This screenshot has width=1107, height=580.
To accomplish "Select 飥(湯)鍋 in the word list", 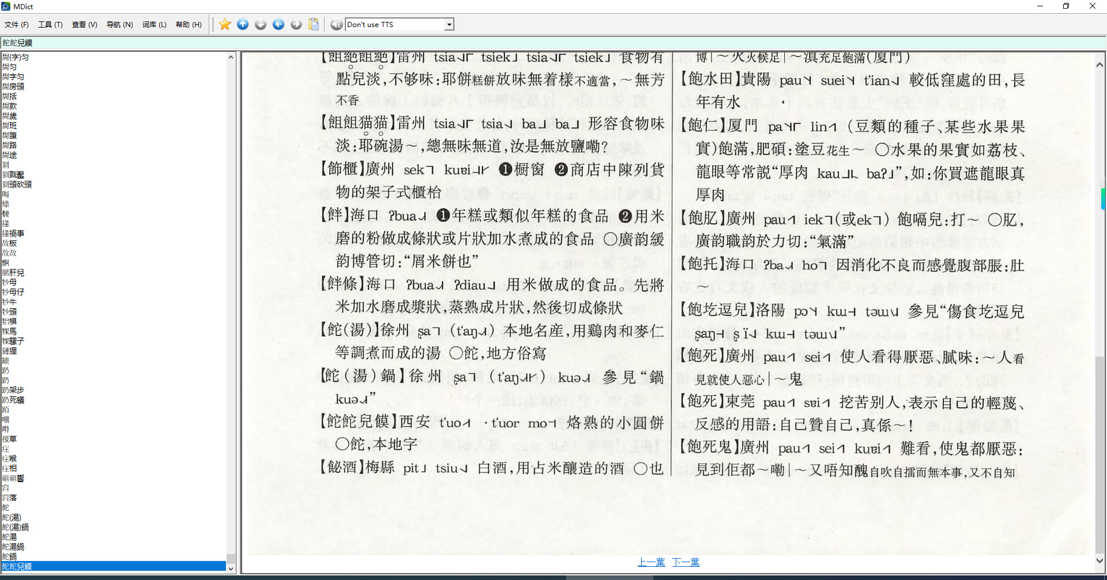I will pos(15,527).
